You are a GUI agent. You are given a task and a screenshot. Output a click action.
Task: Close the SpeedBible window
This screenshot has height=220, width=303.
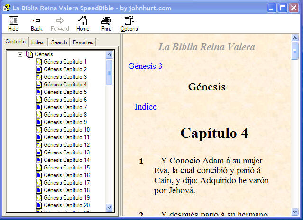294,8
